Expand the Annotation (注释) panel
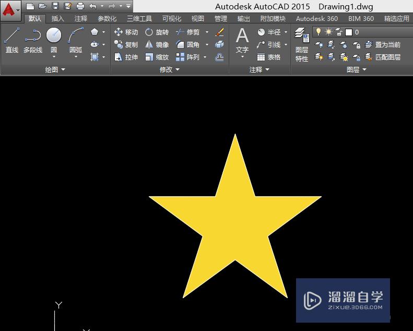 pos(259,69)
